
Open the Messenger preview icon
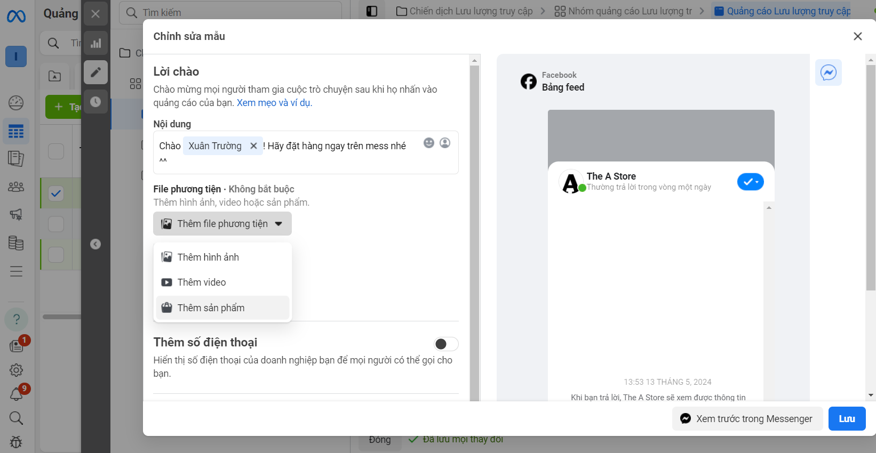click(x=828, y=72)
